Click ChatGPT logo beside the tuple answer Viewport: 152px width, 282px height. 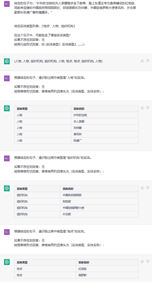[x=7, y=61]
